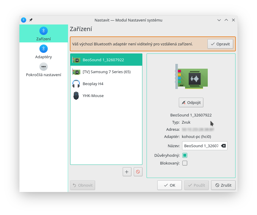Enable the Blokovaný checkbox
The width and height of the screenshot is (257, 215).
coord(185,163)
